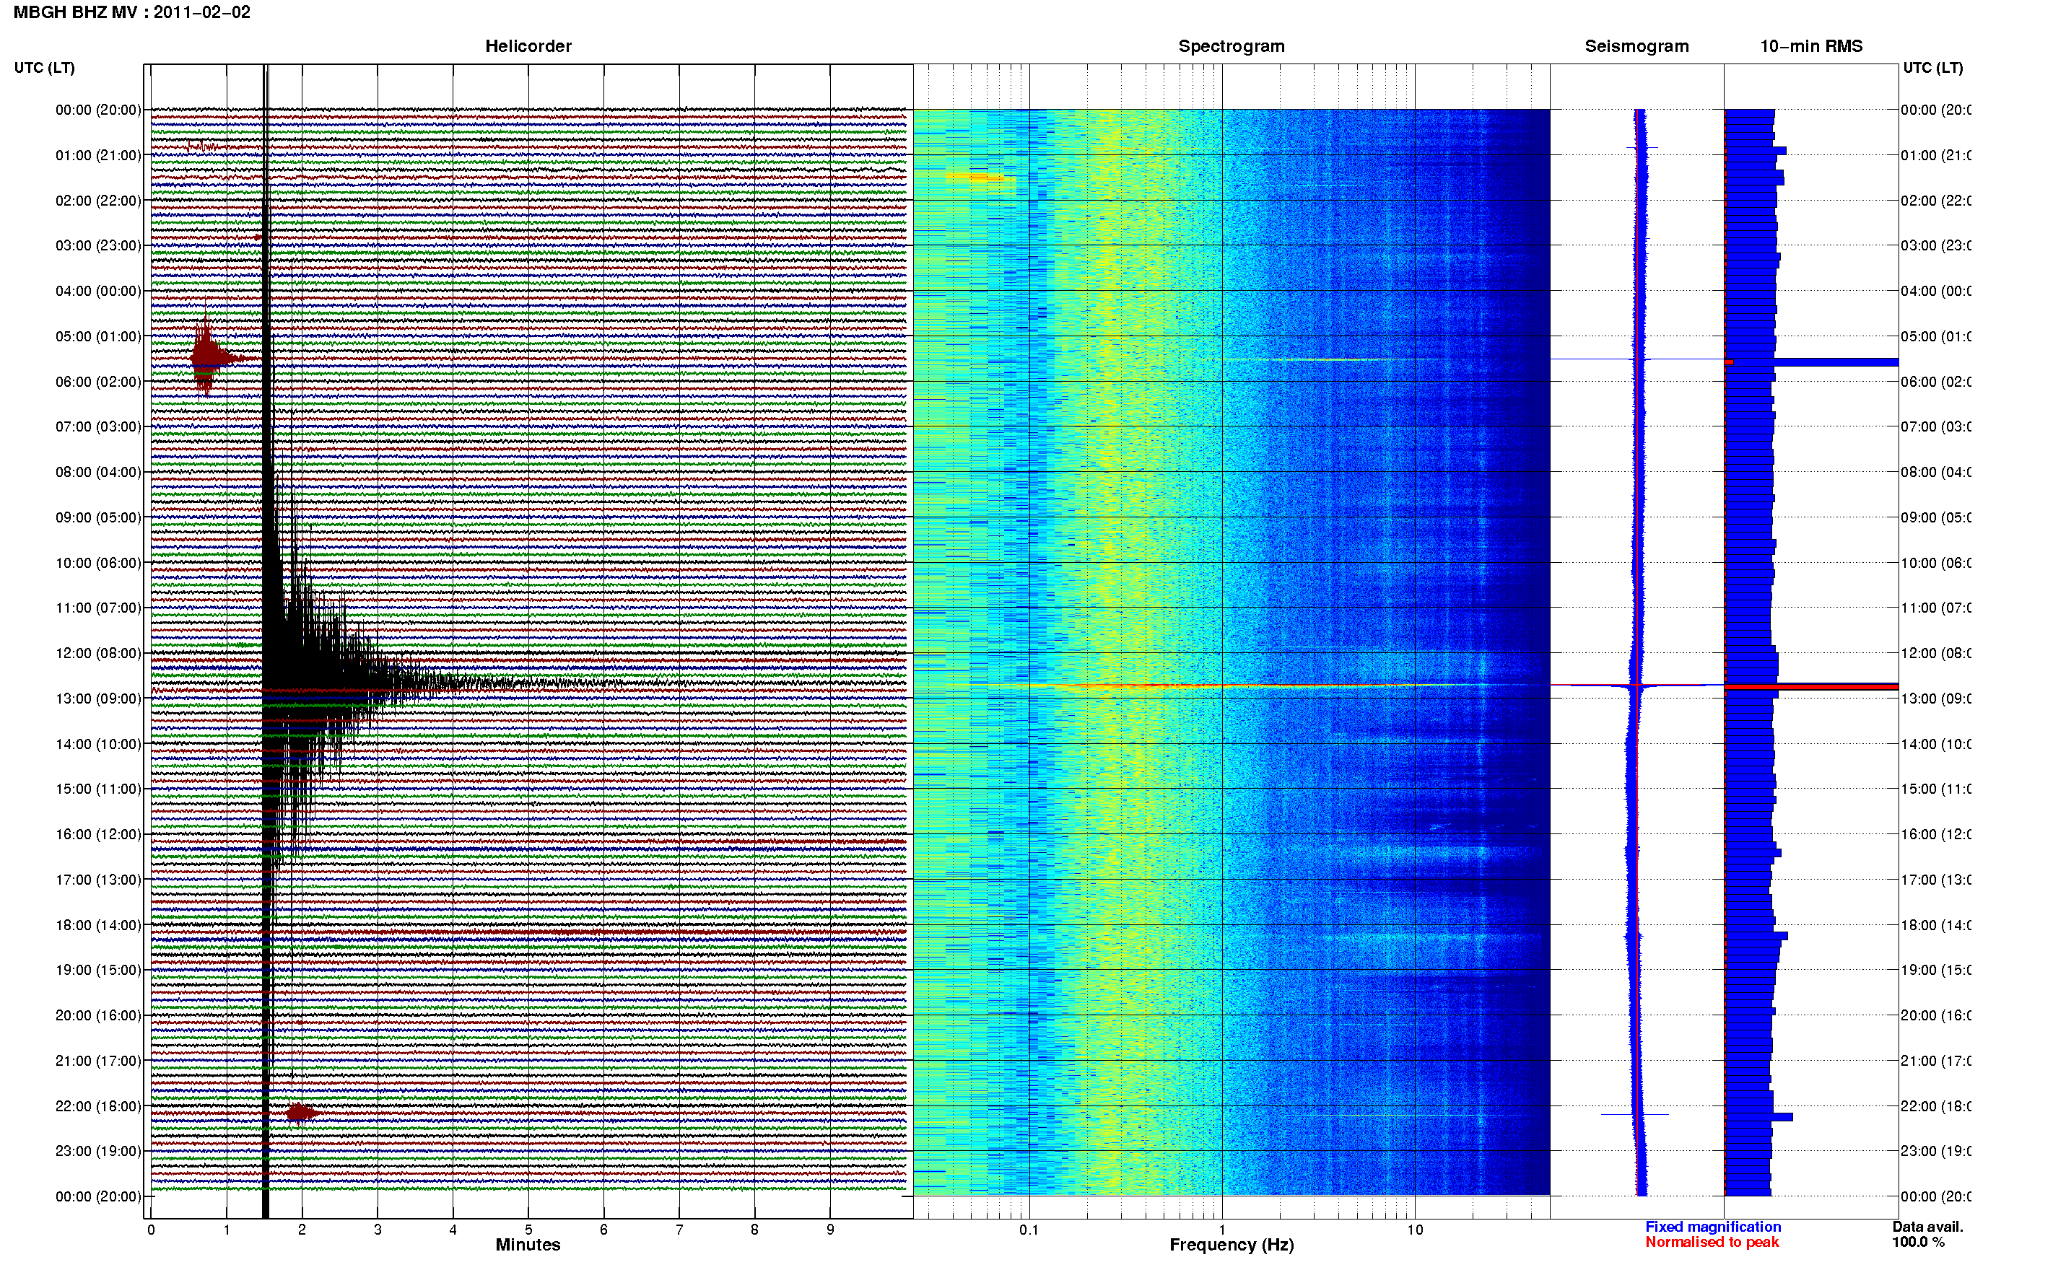This screenshot has width=2053, height=1283.
Task: Click the 'Fixed magnification' legend text
Action: click(1713, 1227)
